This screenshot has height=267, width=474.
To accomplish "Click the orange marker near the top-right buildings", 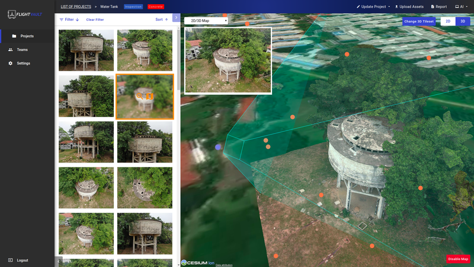I will (x=428, y=58).
